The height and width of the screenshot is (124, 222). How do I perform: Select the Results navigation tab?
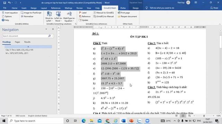27,42
